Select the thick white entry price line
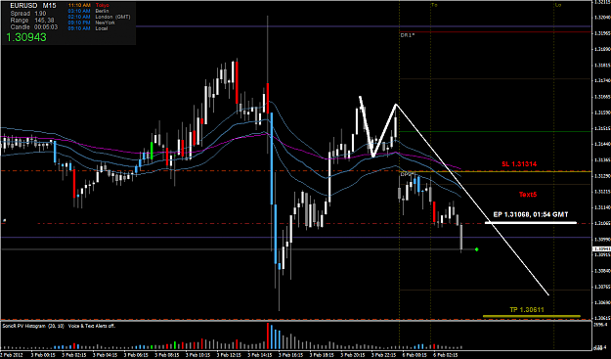The image size is (611, 359). [530, 223]
